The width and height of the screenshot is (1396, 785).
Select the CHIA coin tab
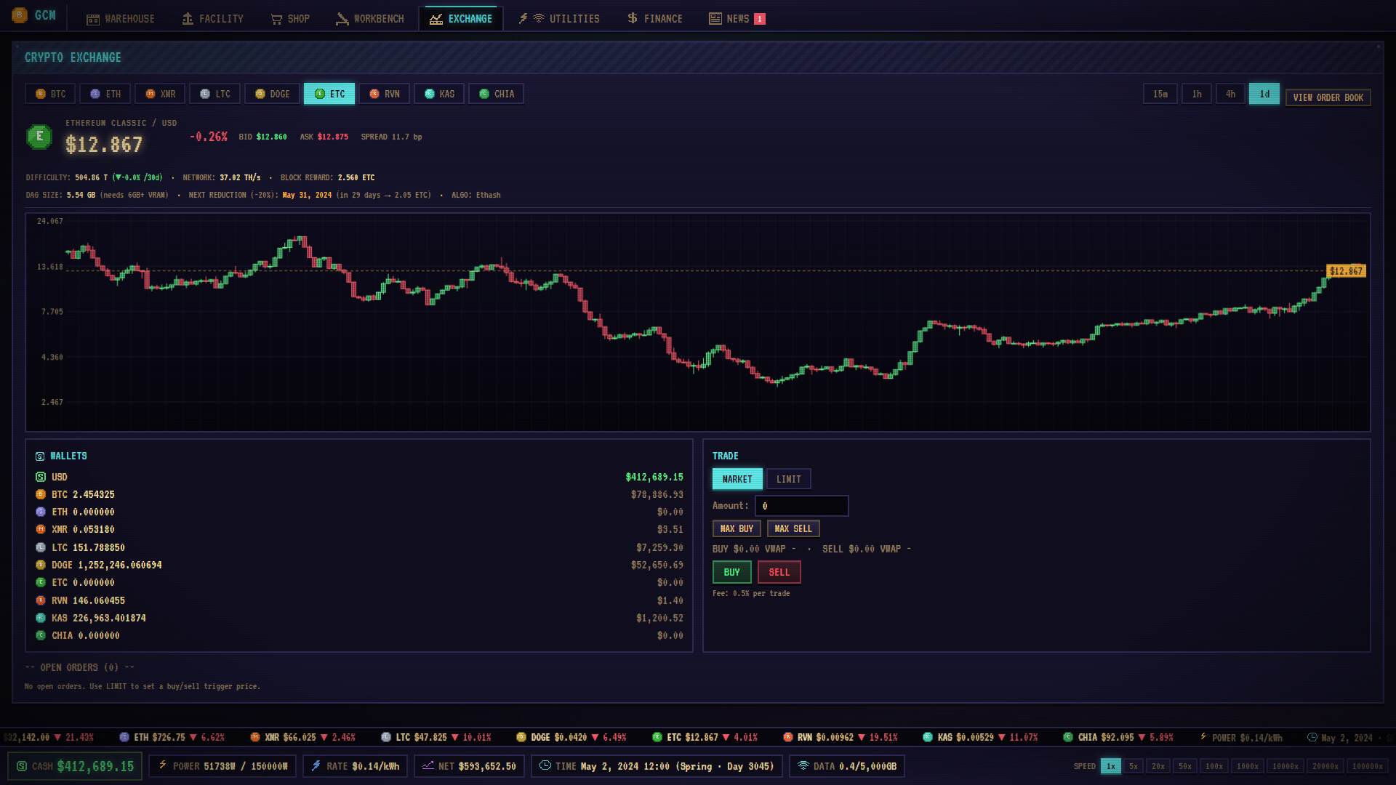(497, 94)
